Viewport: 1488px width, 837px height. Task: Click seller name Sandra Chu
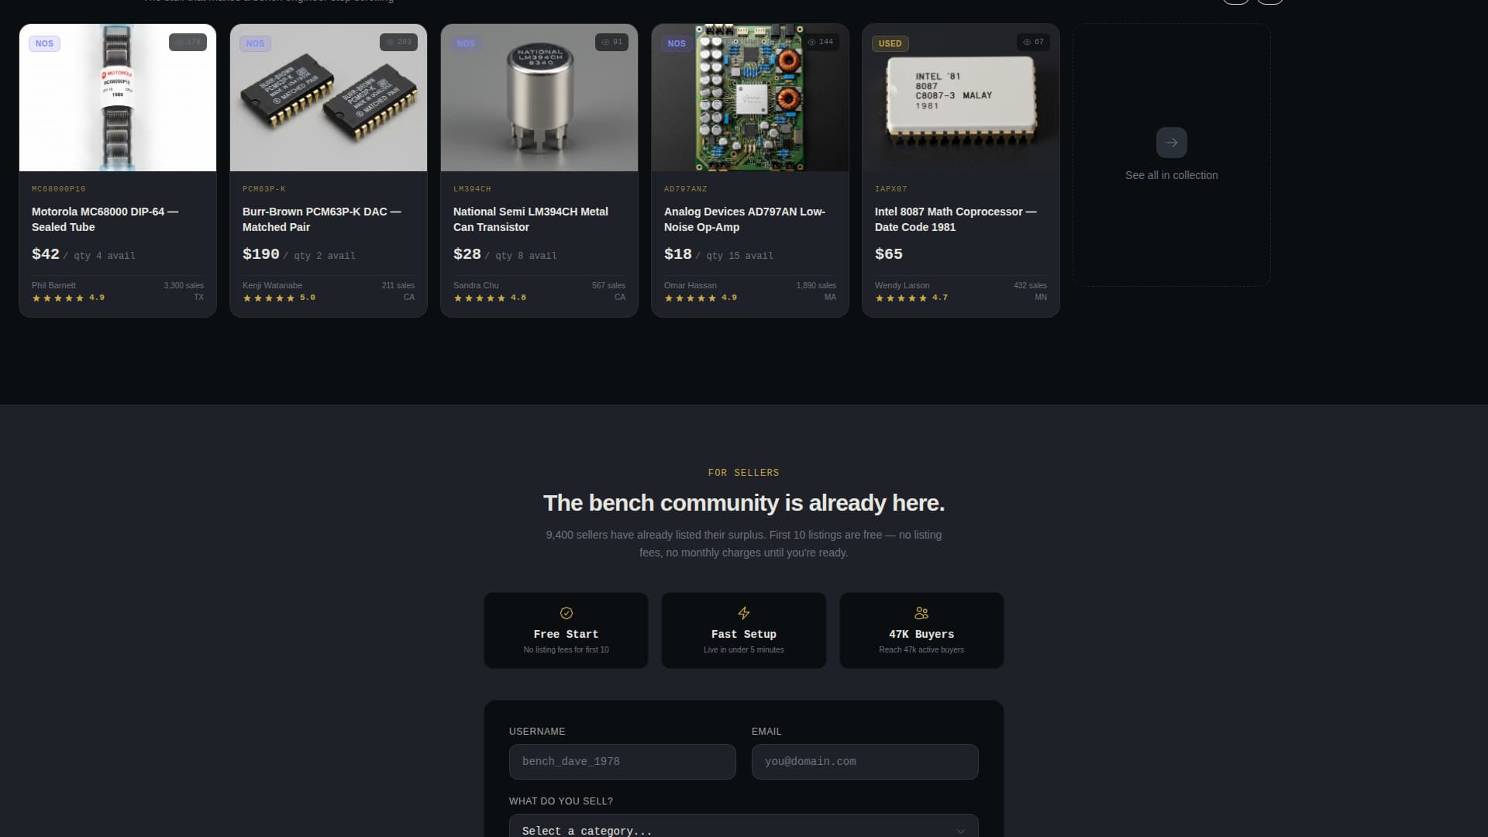(476, 286)
